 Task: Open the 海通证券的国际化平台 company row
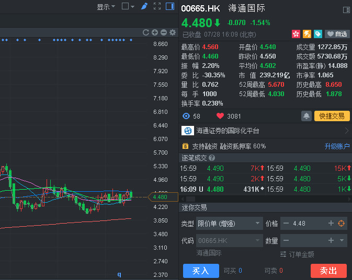(265, 131)
